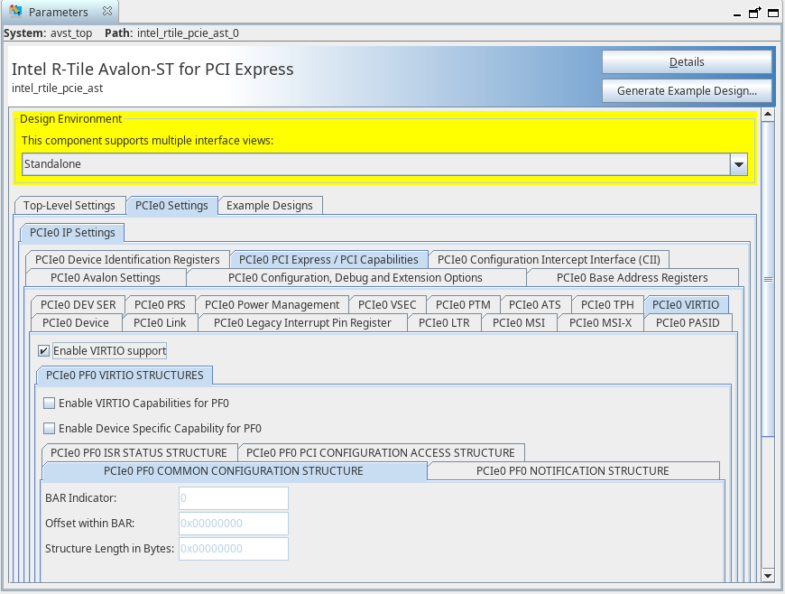Click the scroll up arrow of parameters pane
The width and height of the screenshot is (785, 594).
[x=768, y=115]
